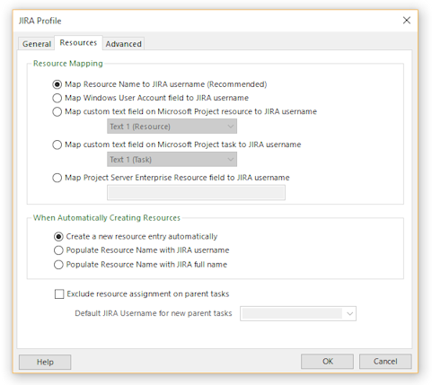Switch to the General tab
Image resolution: width=432 pixels, height=385 pixels.
coord(37,44)
